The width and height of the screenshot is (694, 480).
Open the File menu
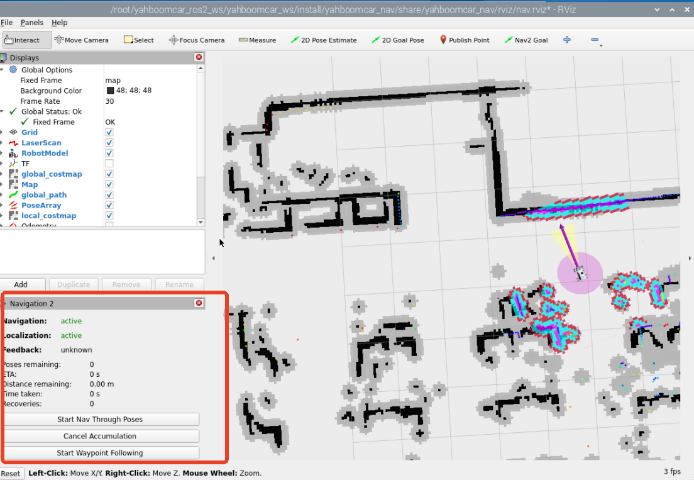click(6, 23)
